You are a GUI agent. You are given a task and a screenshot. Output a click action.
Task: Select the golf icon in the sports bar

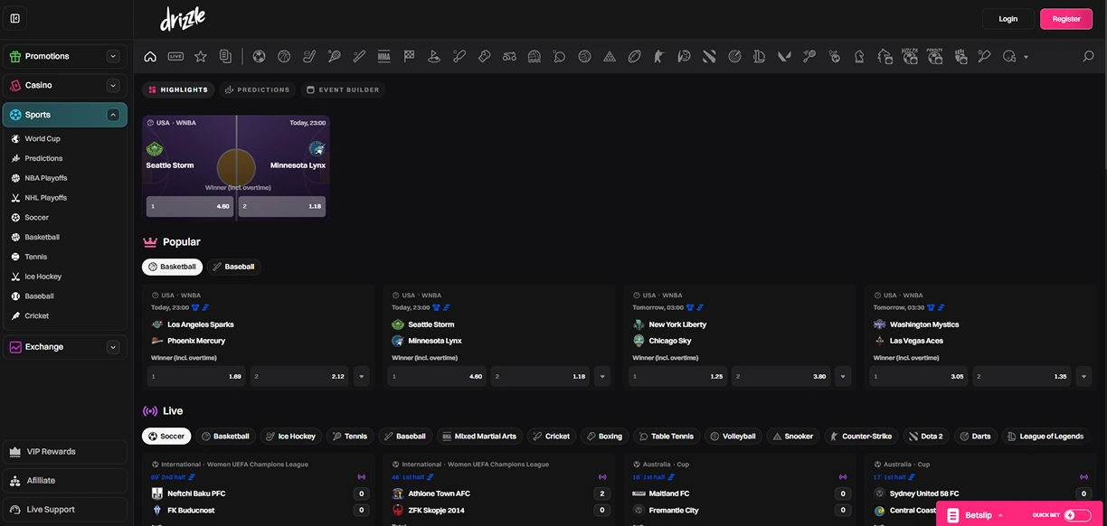pyautogui.click(x=434, y=56)
